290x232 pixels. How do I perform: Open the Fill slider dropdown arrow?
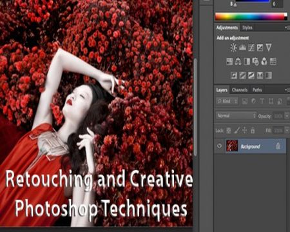[287, 130]
